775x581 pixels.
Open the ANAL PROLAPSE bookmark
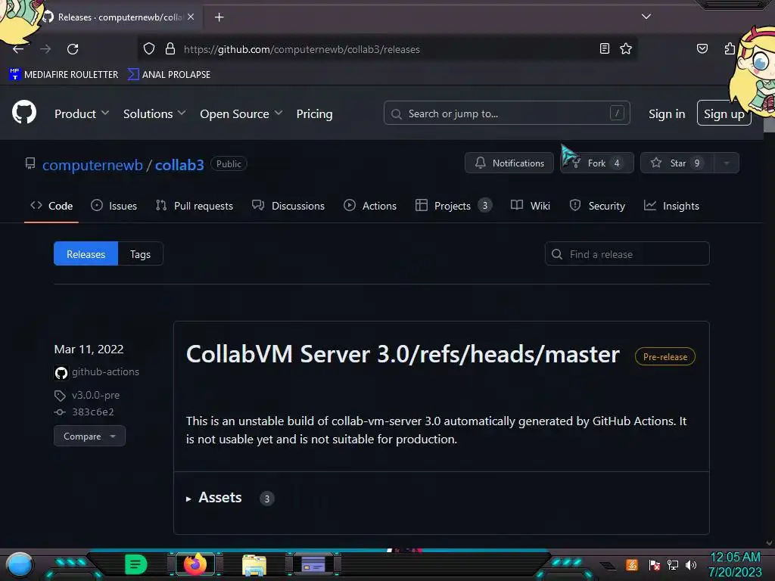tap(169, 75)
